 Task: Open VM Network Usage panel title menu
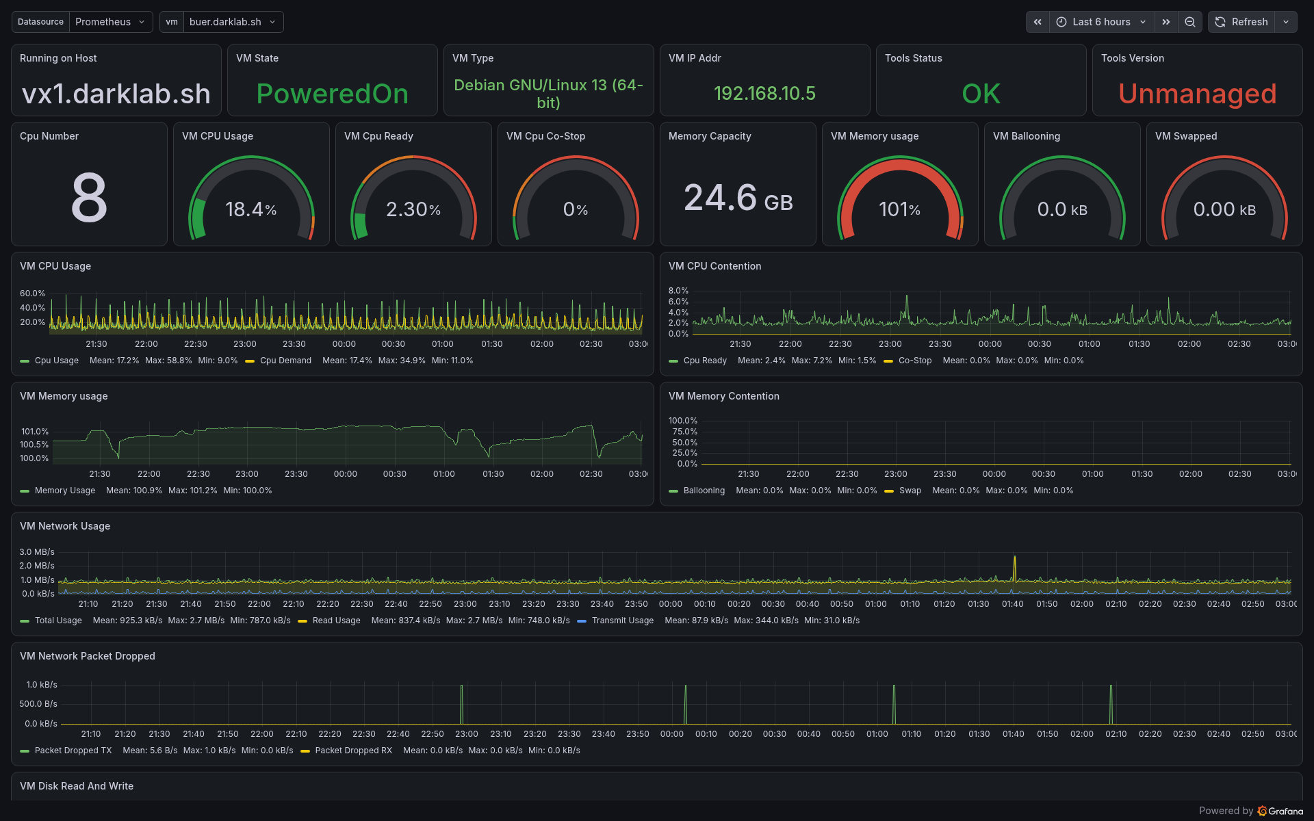tap(65, 526)
